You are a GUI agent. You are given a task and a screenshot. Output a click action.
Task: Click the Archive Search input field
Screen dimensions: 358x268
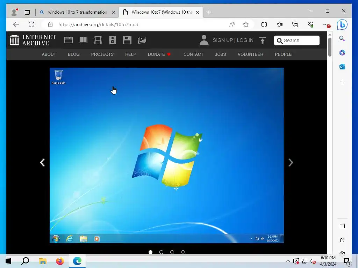pyautogui.click(x=296, y=40)
